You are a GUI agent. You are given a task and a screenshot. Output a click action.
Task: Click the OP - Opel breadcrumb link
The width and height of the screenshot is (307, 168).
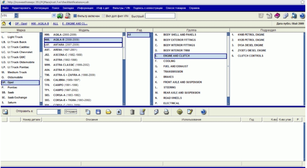coord(21,24)
